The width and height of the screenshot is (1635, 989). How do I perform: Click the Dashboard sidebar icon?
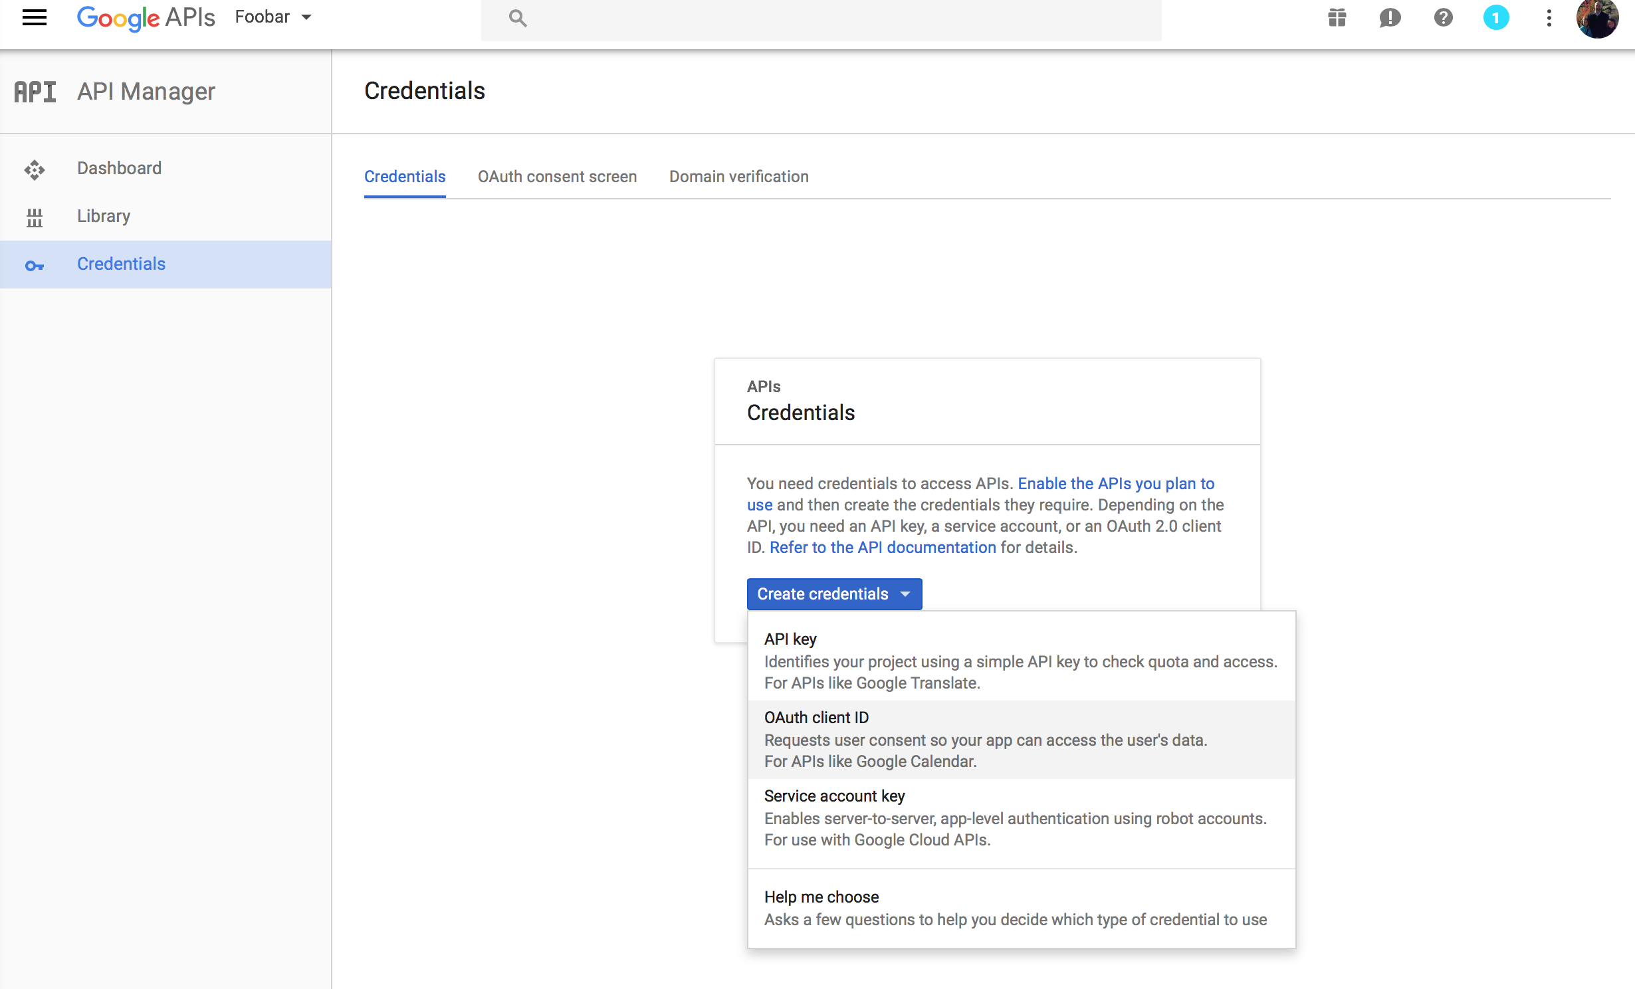point(35,169)
